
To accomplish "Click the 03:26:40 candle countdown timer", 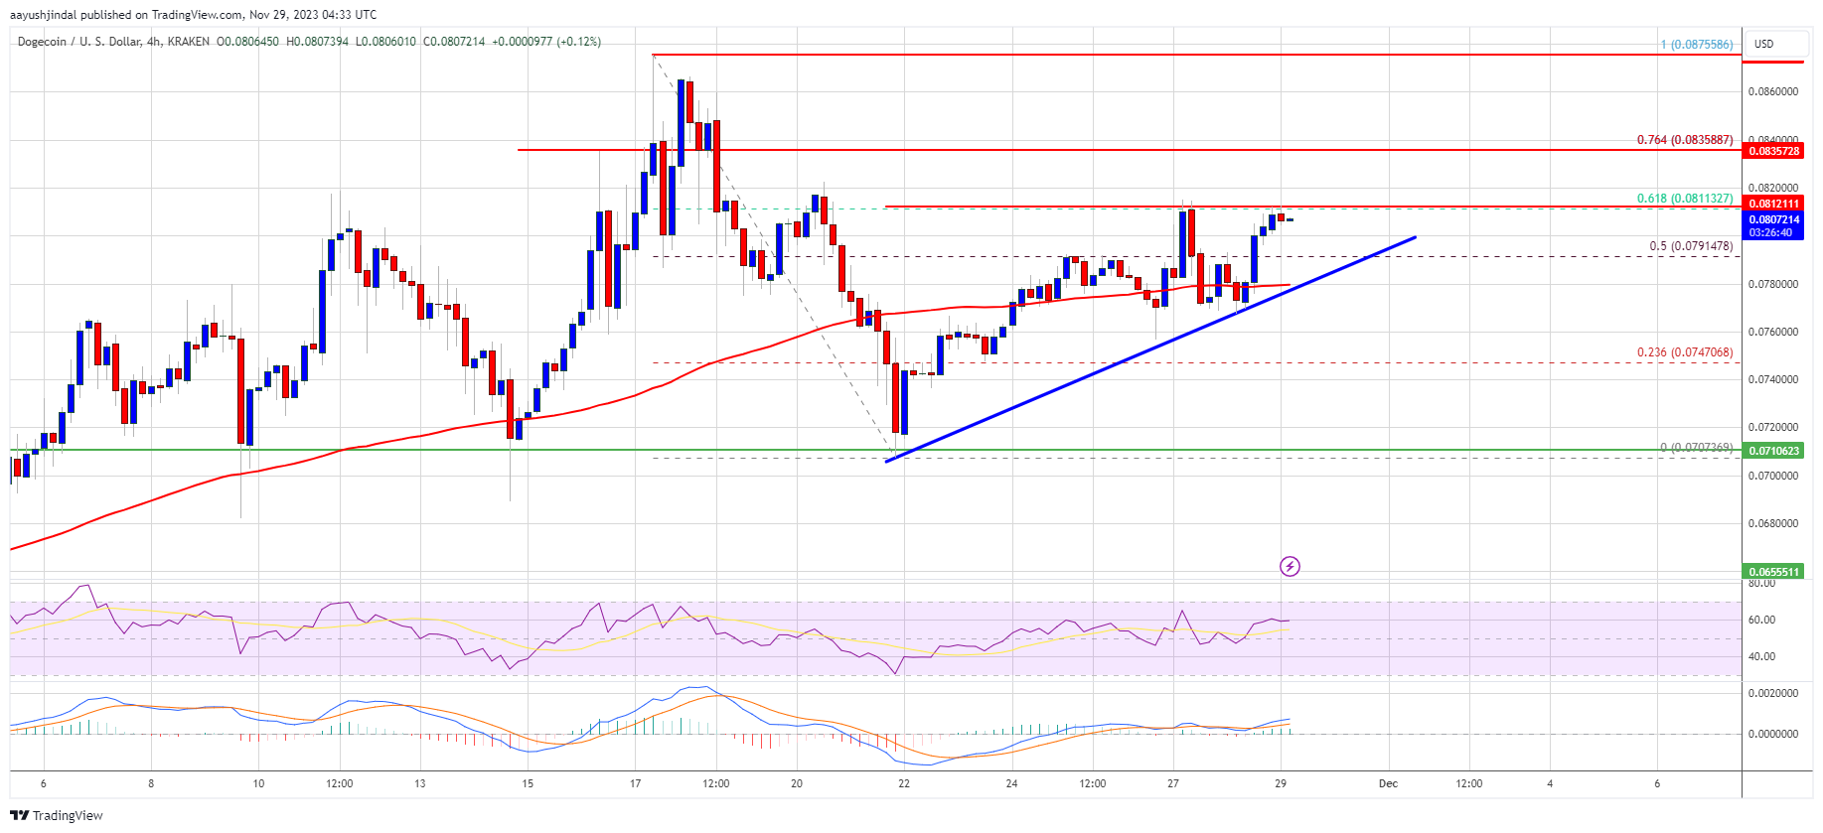I will point(1773,232).
